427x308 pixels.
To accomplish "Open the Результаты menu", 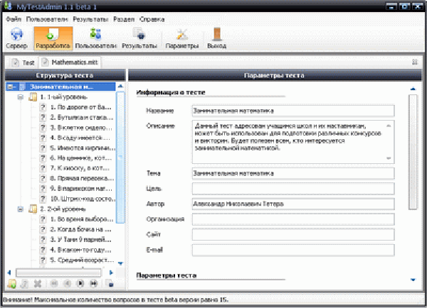I will coord(90,19).
